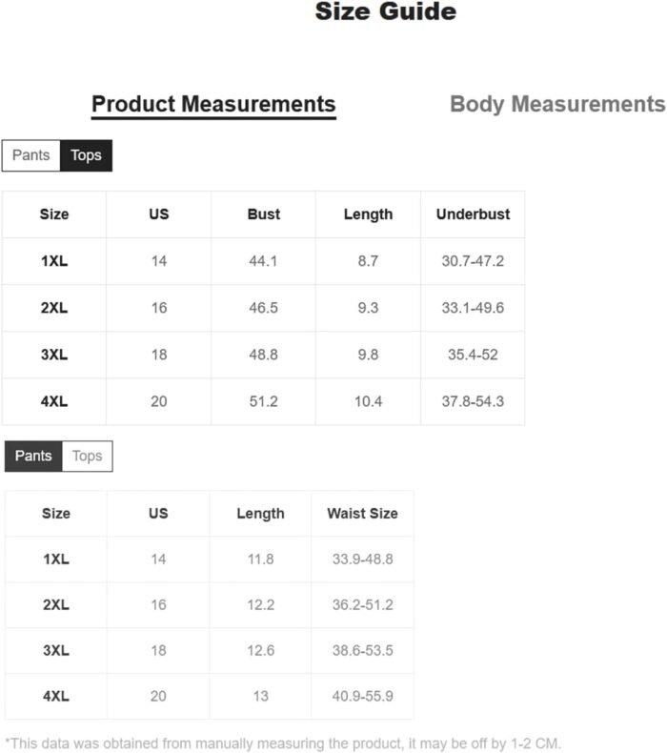The image size is (667, 753).
Task: Click the Length header in the pants table
Action: (x=260, y=514)
